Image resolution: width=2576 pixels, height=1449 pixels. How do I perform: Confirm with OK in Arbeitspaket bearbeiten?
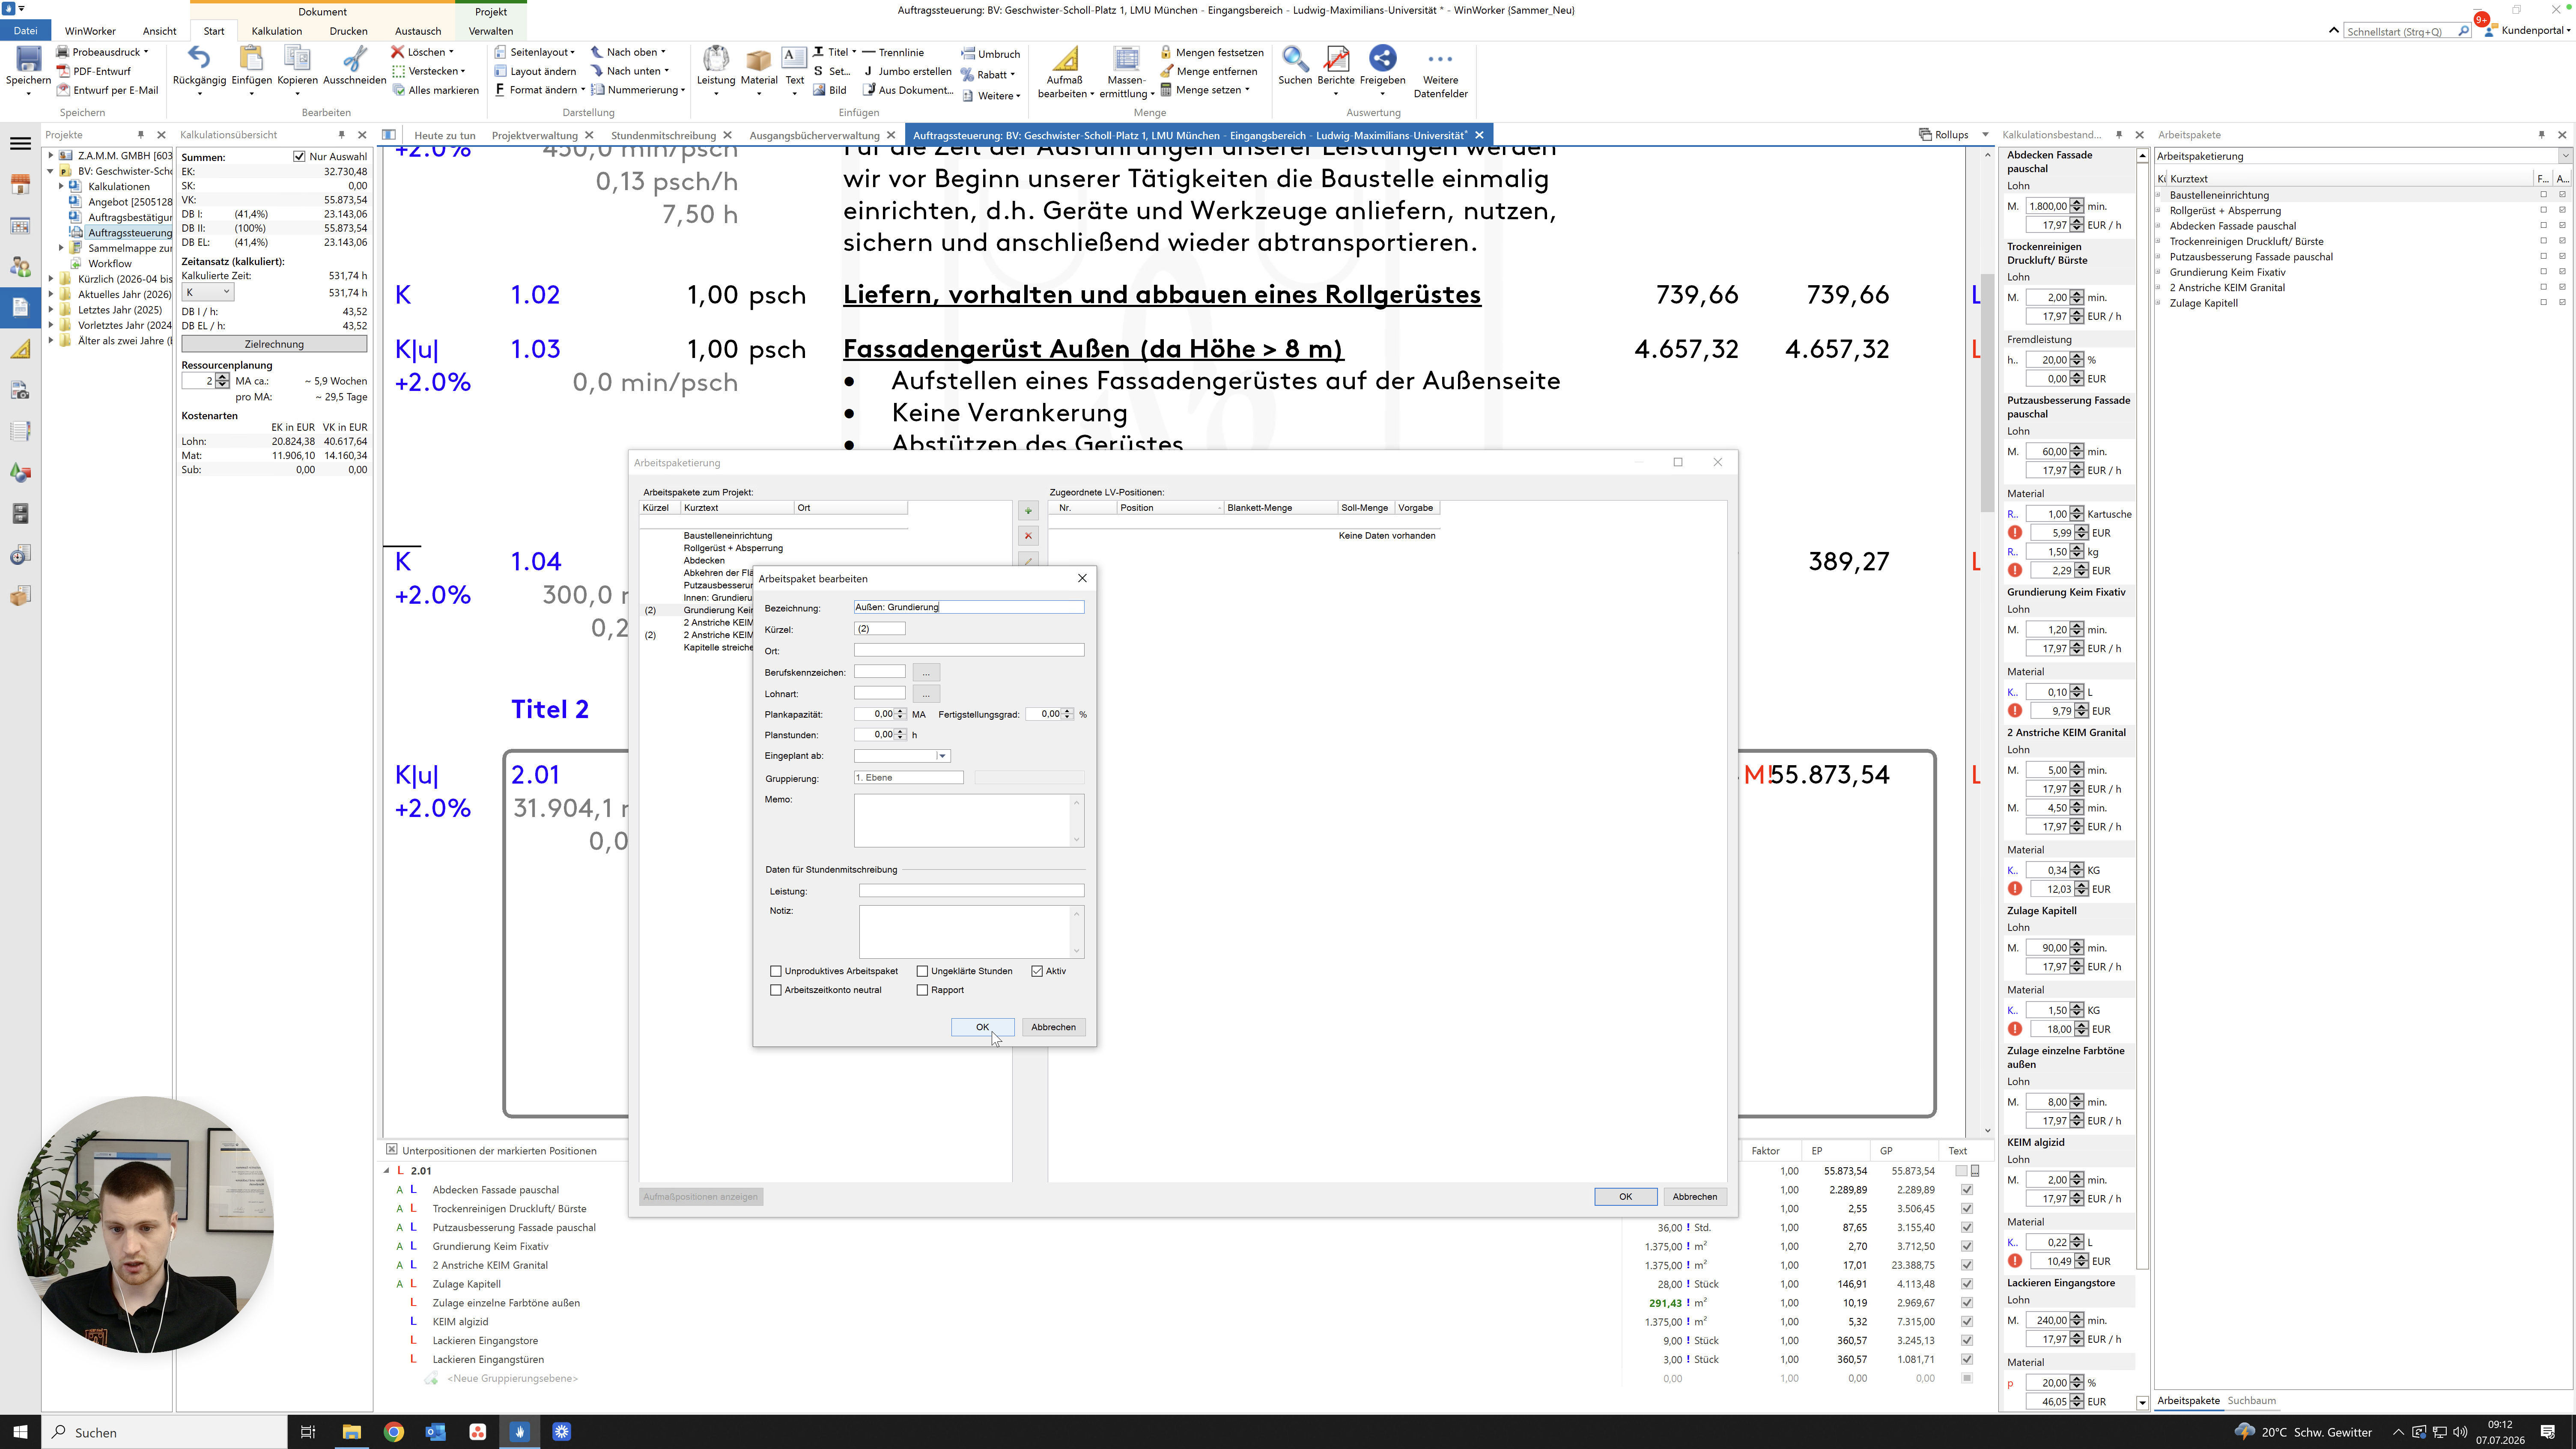pyautogui.click(x=982, y=1027)
